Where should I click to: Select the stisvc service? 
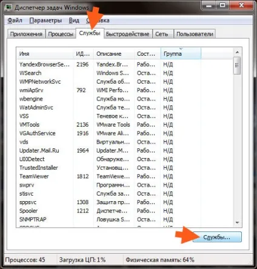[125, 194]
